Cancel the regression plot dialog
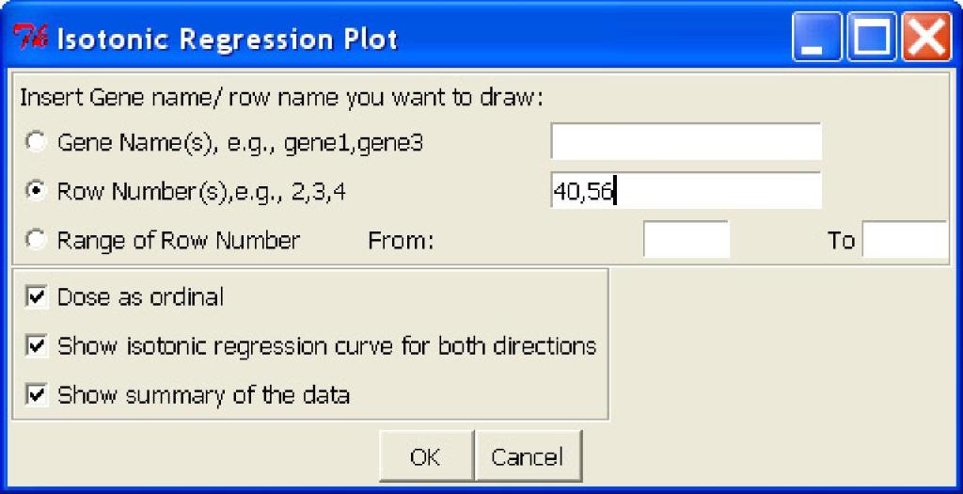This screenshot has width=963, height=494. pos(528,457)
